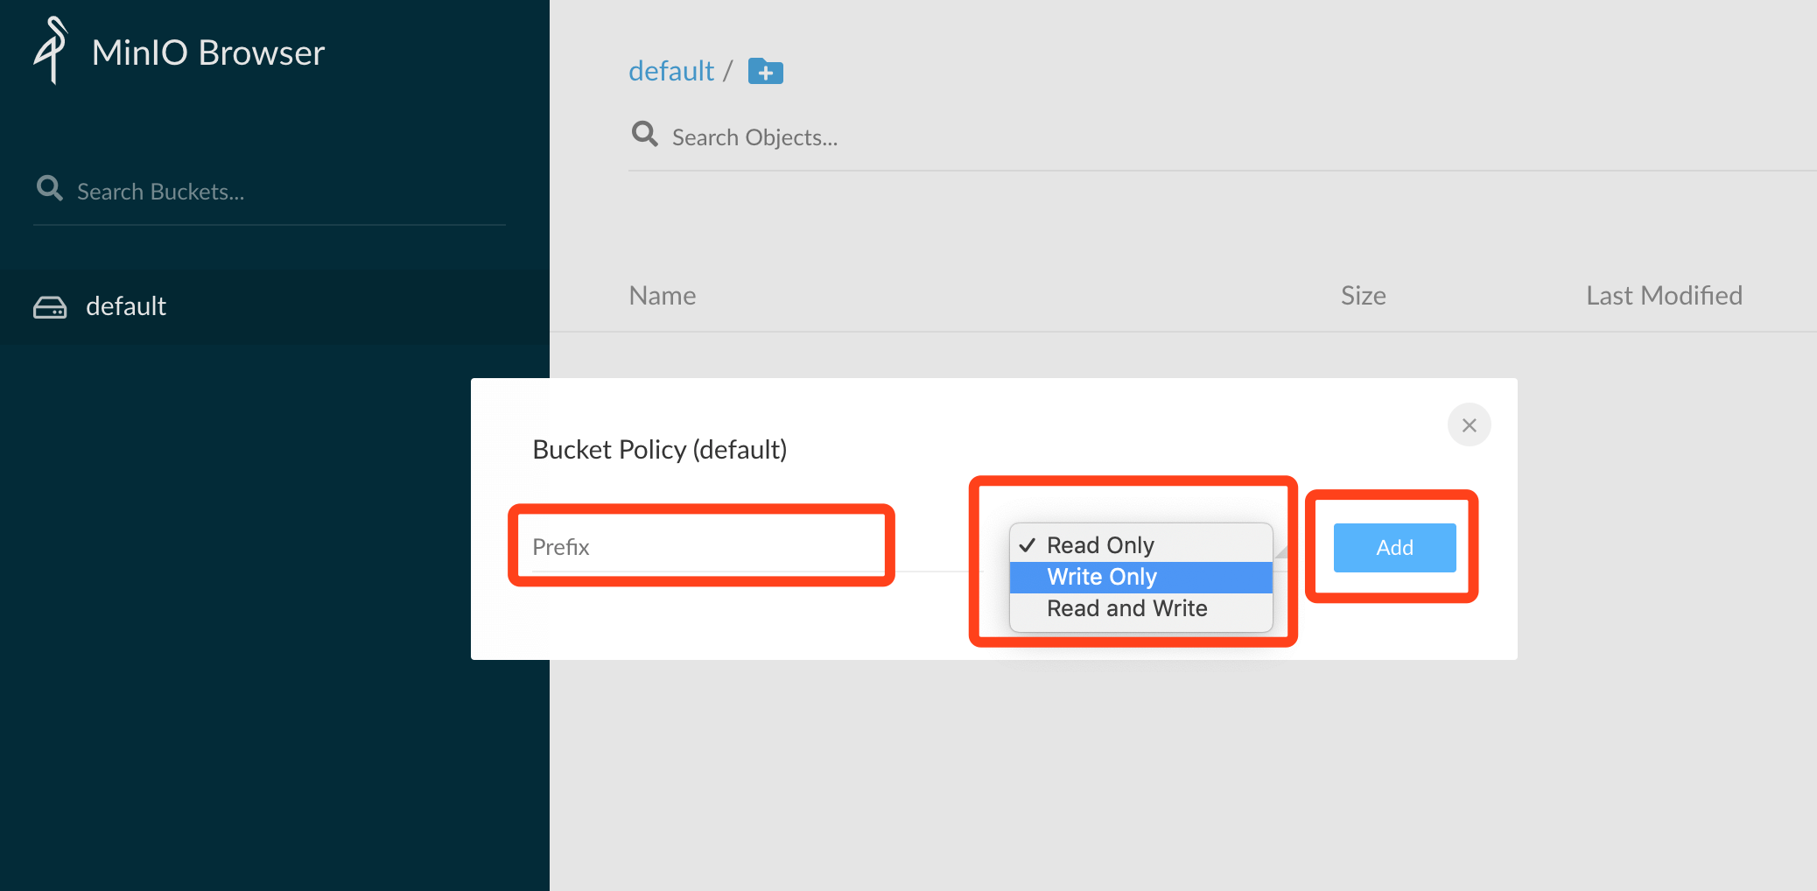
Task: Select the default bucket in sidebar
Action: (x=275, y=306)
